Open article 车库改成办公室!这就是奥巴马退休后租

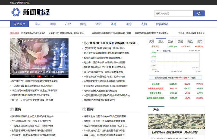pos(104,131)
